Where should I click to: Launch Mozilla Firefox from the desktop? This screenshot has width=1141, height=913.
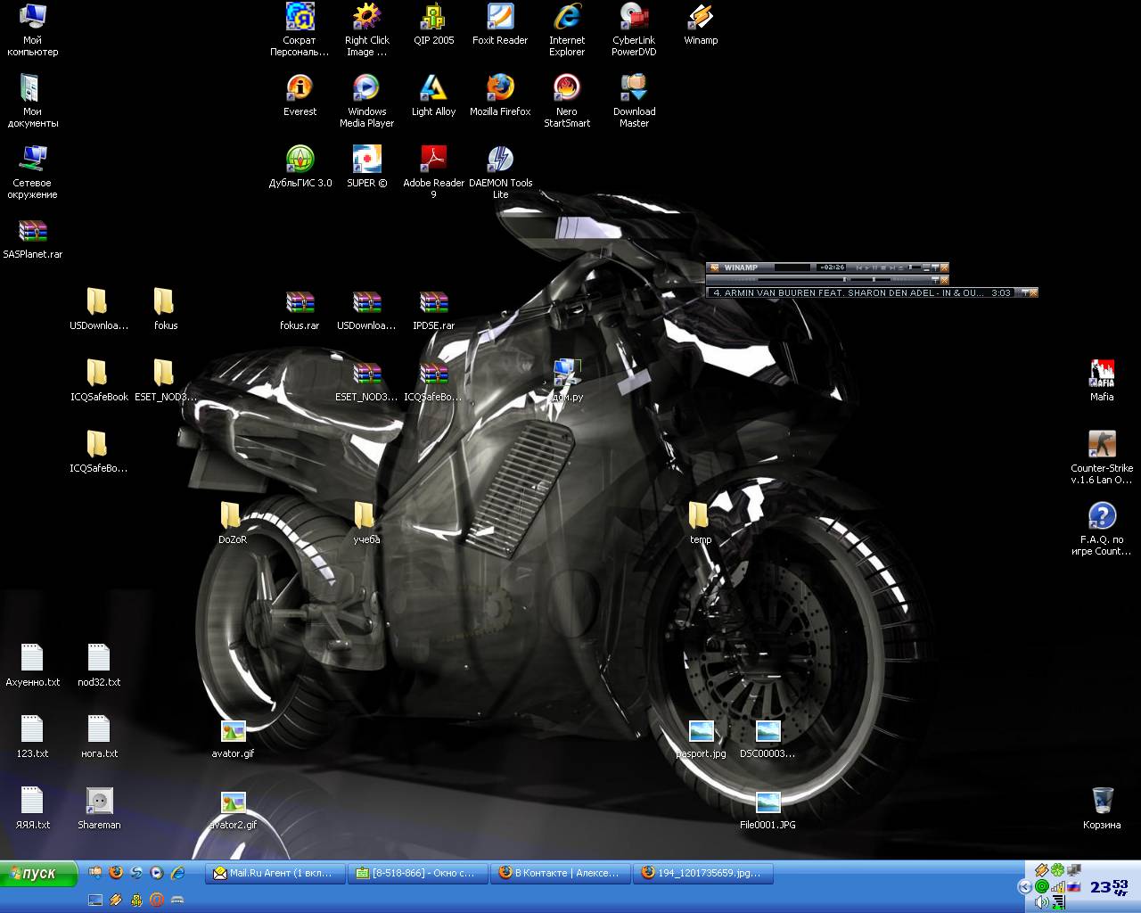pos(500,89)
